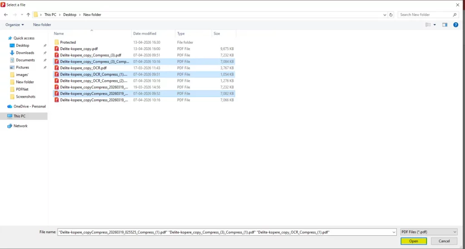Sort by the Size column

coord(224,34)
